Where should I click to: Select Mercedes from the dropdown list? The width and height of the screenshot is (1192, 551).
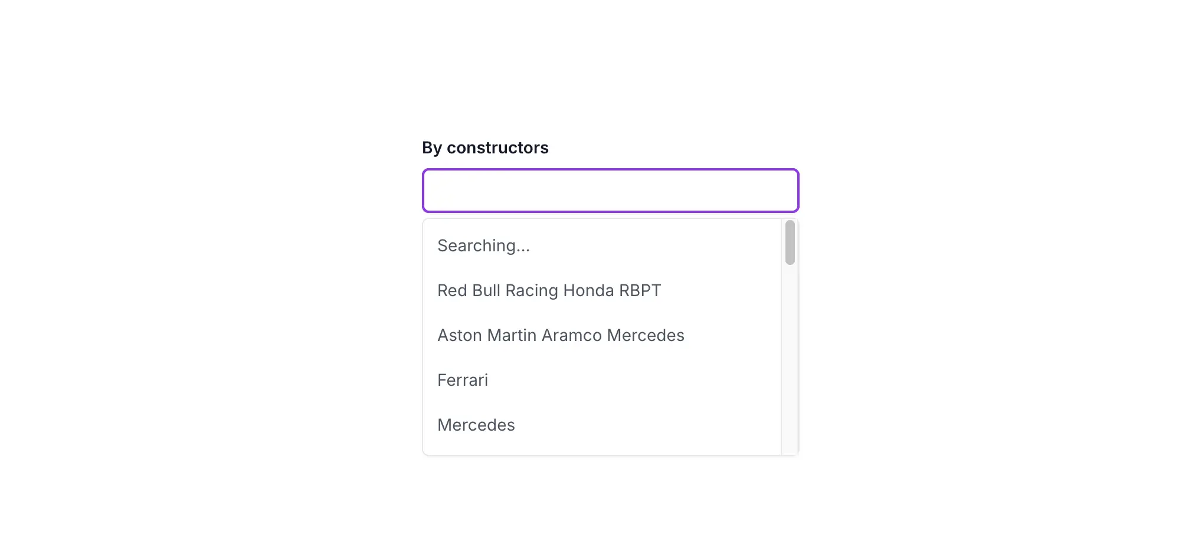602,425
